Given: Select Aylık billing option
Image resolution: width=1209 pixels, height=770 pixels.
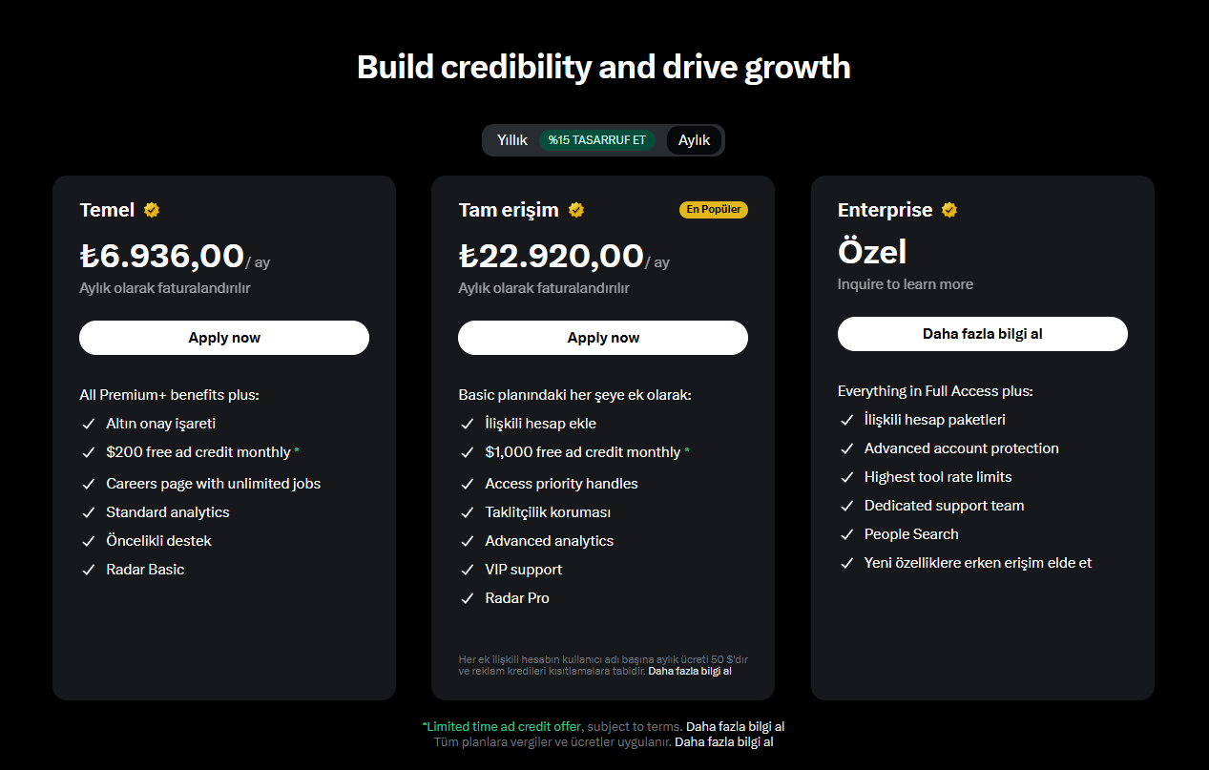Looking at the screenshot, I should 694,140.
